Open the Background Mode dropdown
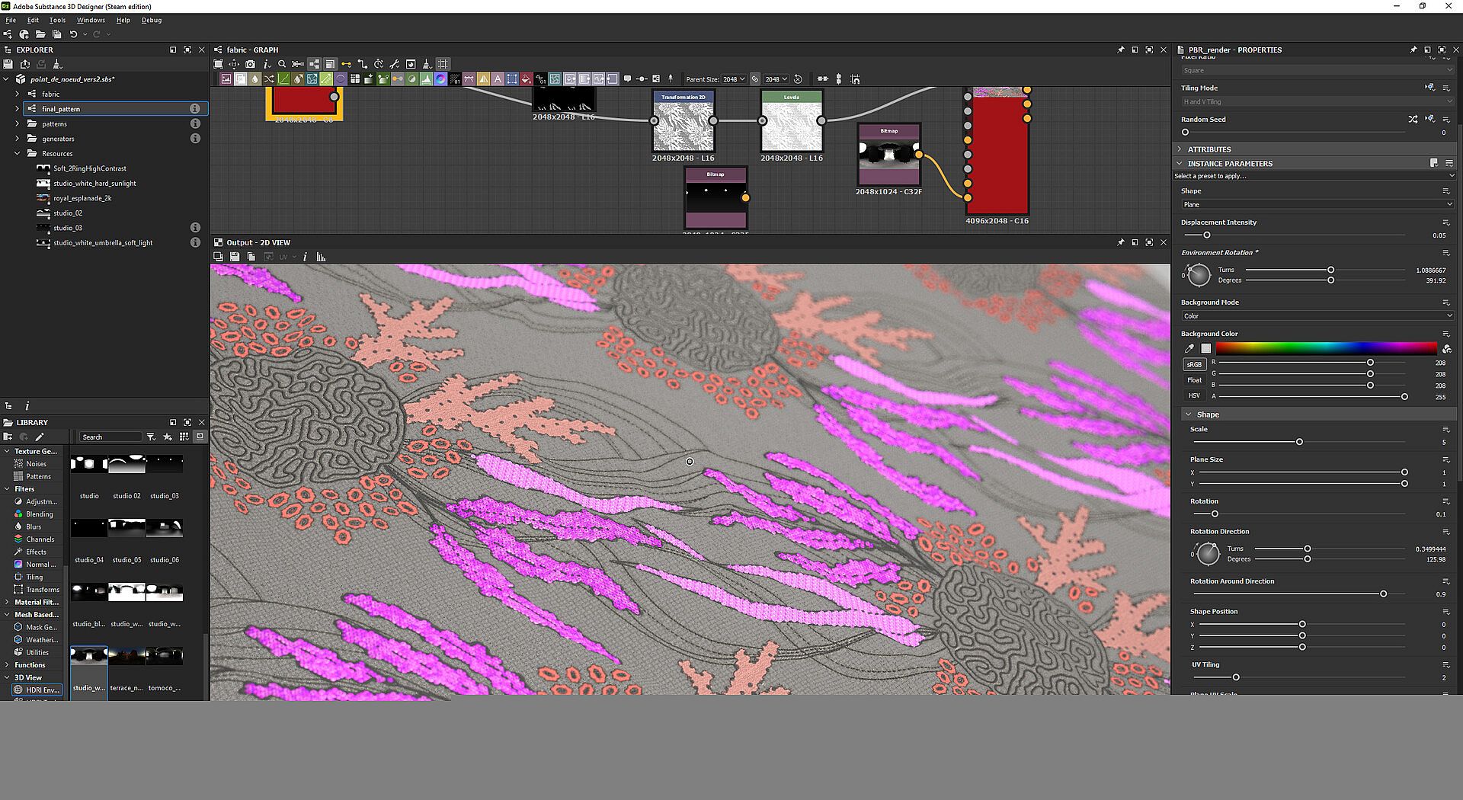 (x=1316, y=315)
